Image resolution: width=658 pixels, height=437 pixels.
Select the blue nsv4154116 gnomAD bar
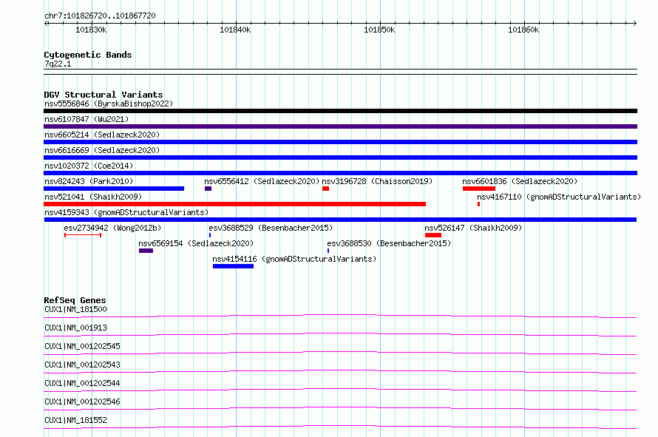click(x=233, y=266)
